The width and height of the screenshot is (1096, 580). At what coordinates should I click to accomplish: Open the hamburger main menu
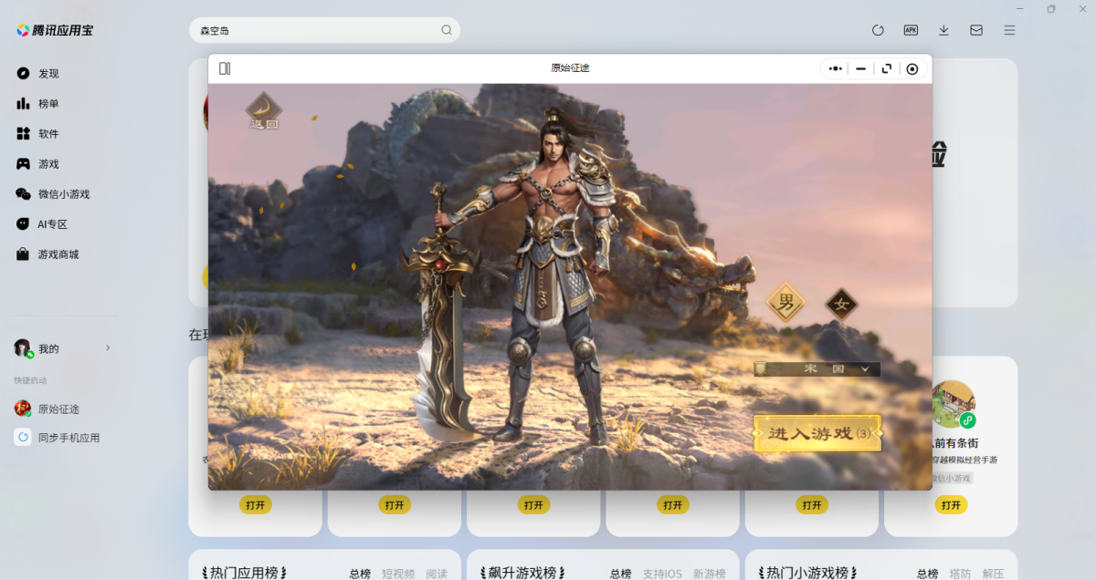1009,30
